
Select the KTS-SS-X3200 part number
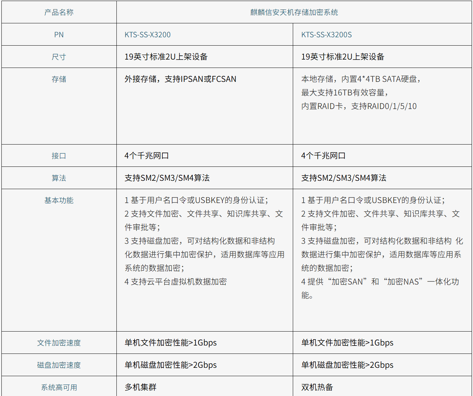(148, 35)
